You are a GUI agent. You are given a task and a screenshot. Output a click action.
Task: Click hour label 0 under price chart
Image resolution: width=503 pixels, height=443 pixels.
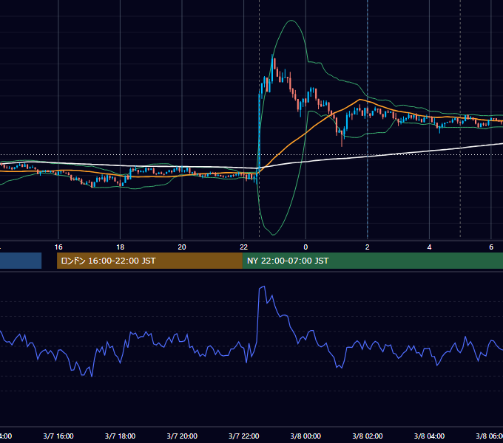point(305,247)
